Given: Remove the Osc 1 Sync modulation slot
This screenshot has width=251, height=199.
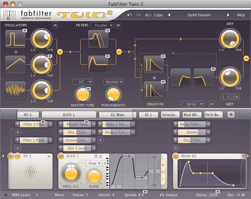Looking at the screenshot, I should click(94, 132).
